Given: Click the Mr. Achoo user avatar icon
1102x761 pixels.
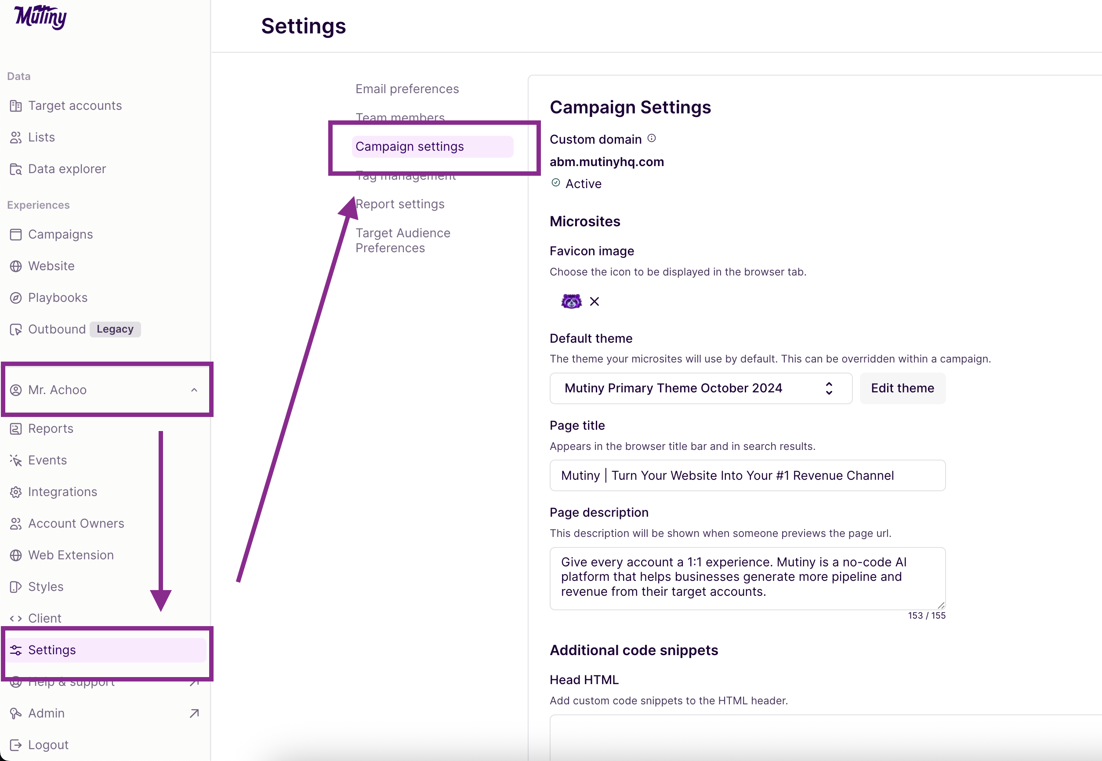Looking at the screenshot, I should pos(16,390).
